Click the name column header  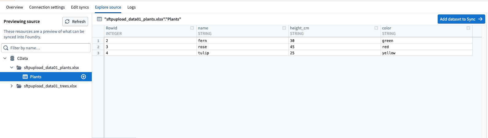242,31
